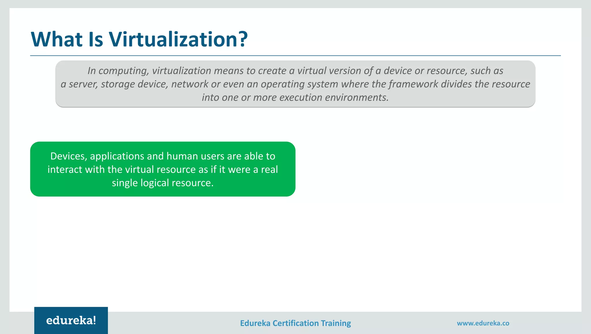Screen dimensions: 591x334
Task: Click the word 'framework' in the definition
Action: (413, 84)
